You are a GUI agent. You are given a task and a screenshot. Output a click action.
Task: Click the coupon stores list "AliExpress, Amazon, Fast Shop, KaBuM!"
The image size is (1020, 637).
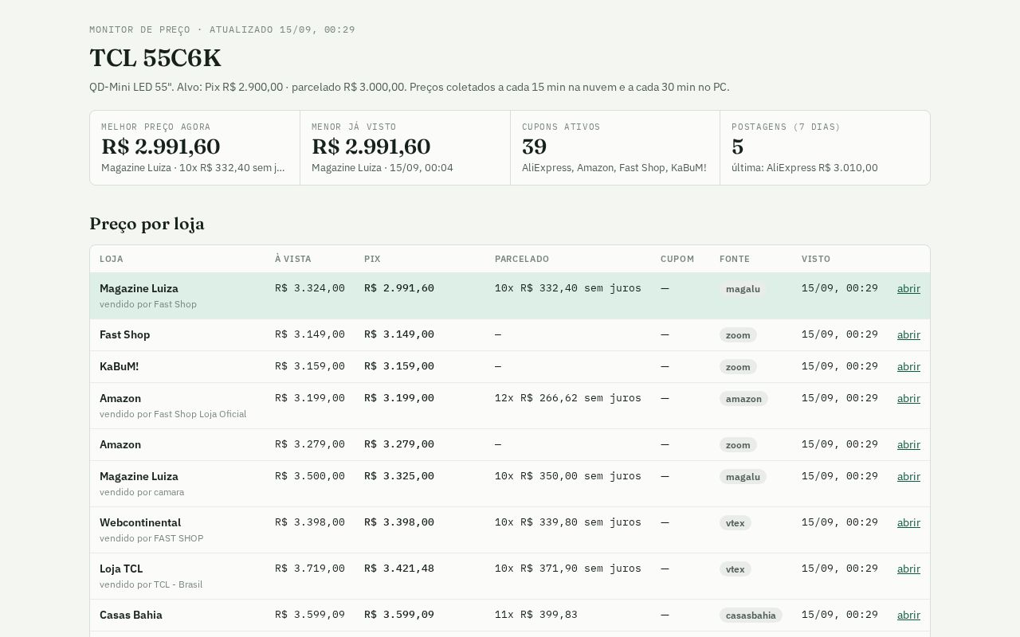pyautogui.click(x=614, y=168)
